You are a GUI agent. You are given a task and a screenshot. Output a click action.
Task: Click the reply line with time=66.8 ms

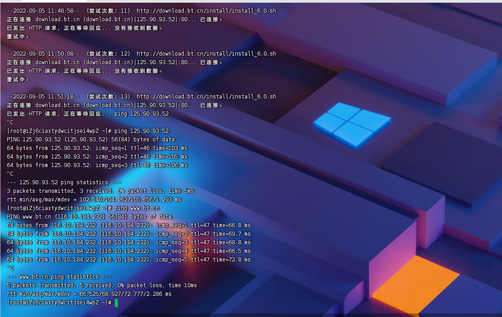click(129, 225)
